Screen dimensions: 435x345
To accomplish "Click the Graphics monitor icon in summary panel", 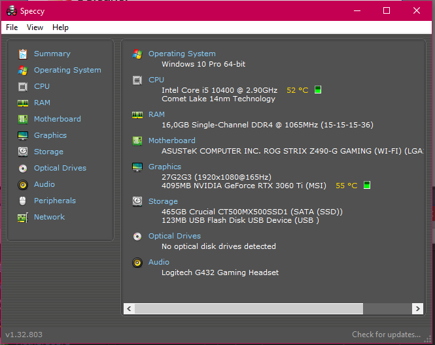I will point(137,167).
